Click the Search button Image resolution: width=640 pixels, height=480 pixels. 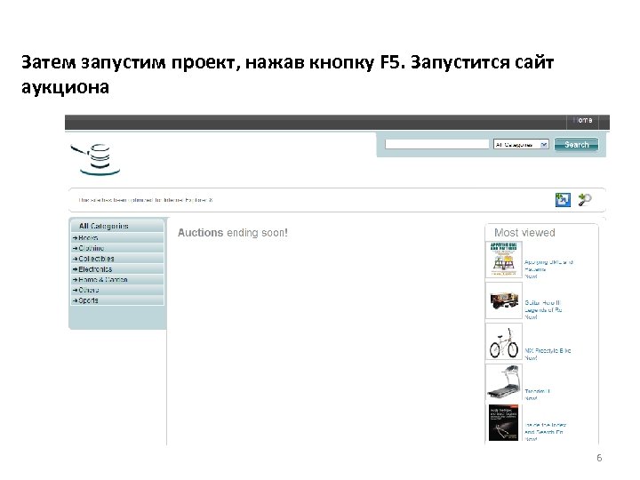(576, 145)
